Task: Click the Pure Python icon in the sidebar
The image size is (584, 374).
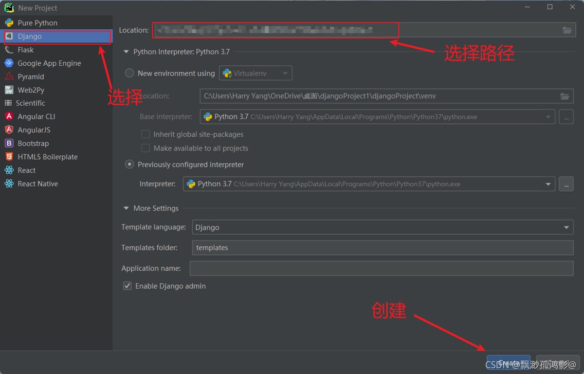Action: (x=9, y=23)
